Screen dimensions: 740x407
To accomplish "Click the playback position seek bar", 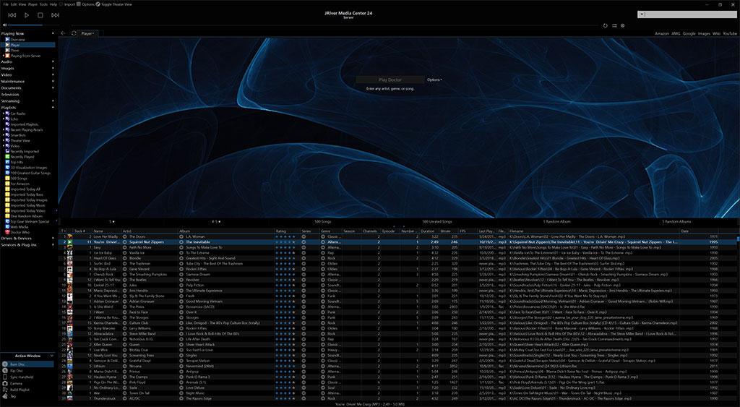I will [335, 25].
